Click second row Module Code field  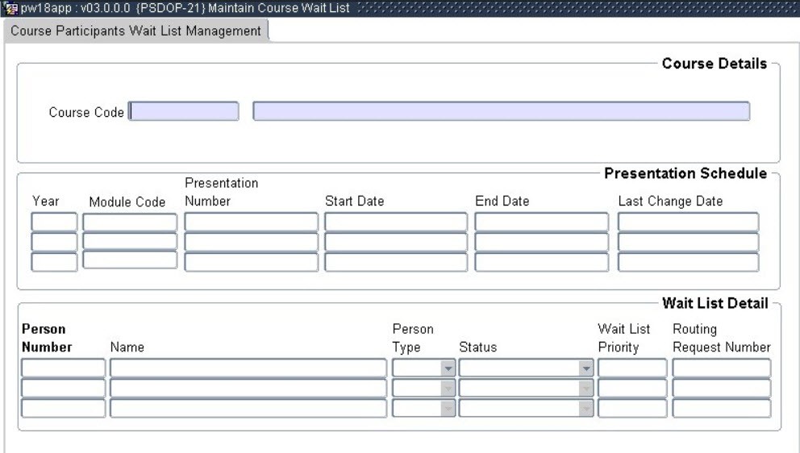[x=130, y=241]
